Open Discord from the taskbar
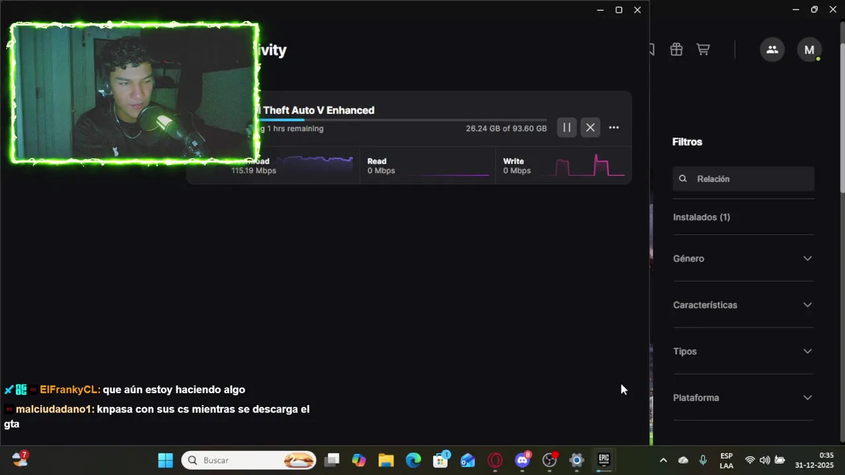The width and height of the screenshot is (845, 475). 522,460
